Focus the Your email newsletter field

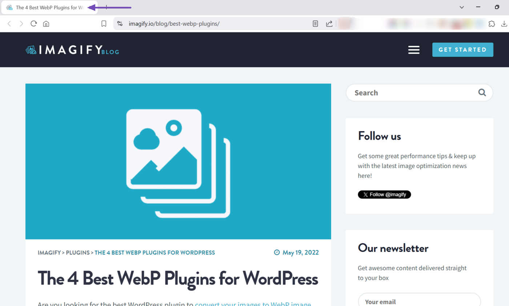point(419,301)
